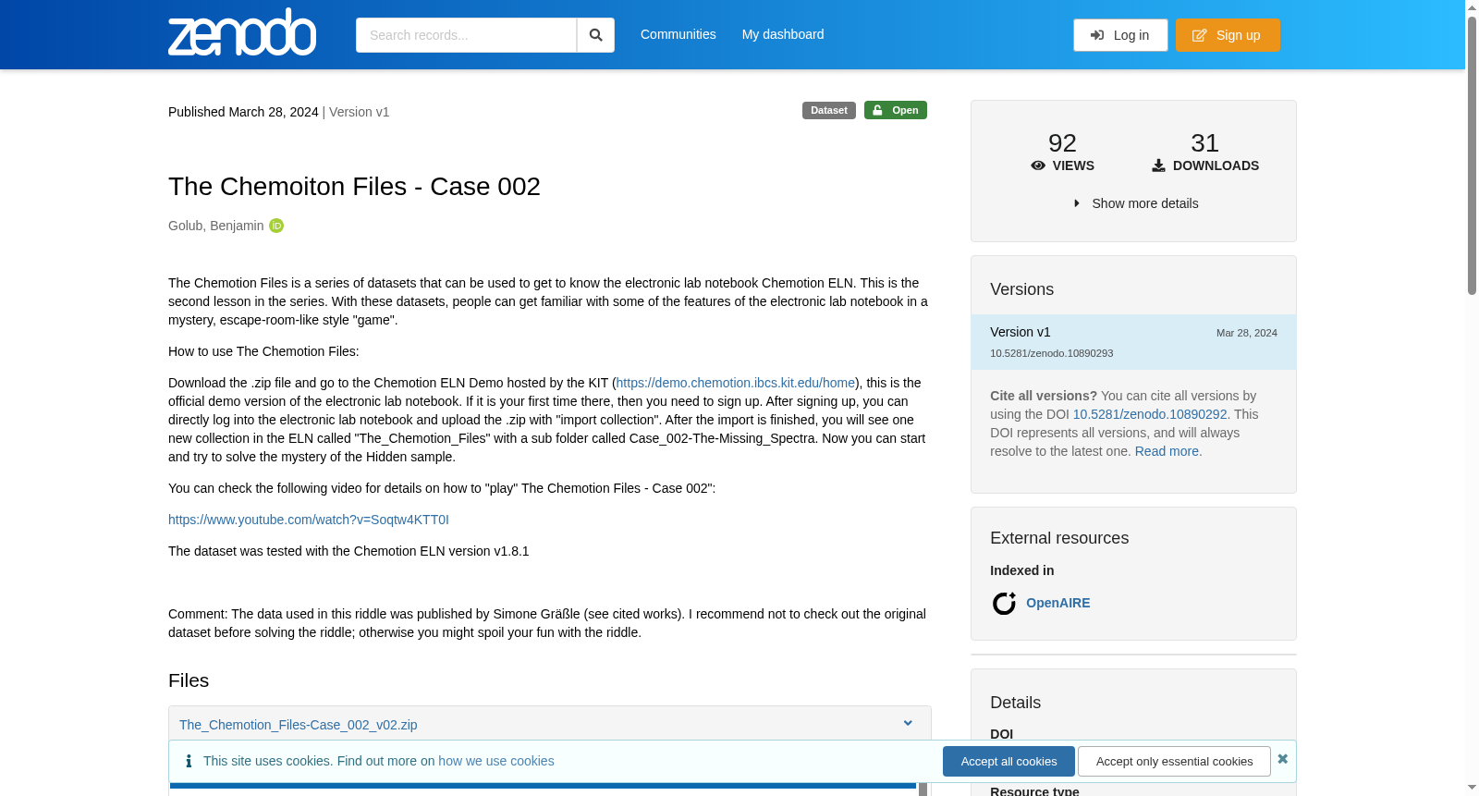Expand "Show more details" statistics

click(1135, 203)
